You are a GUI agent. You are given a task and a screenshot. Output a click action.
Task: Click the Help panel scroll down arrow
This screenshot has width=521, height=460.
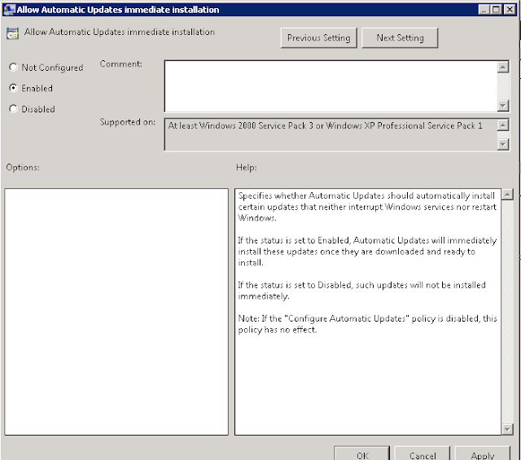point(507,429)
